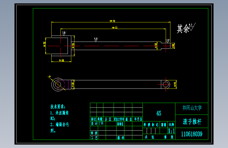Select note line 2、端面去毛

point(60,125)
